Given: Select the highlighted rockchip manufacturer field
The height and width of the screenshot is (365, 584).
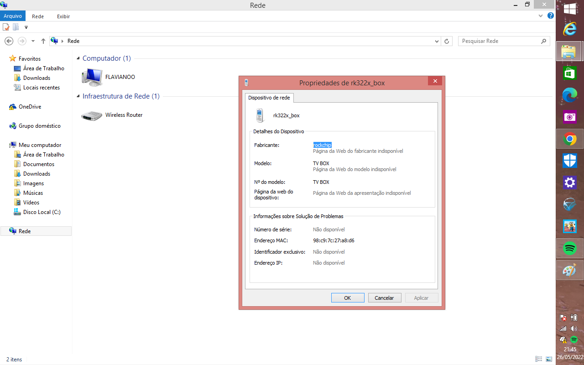Looking at the screenshot, I should point(322,145).
